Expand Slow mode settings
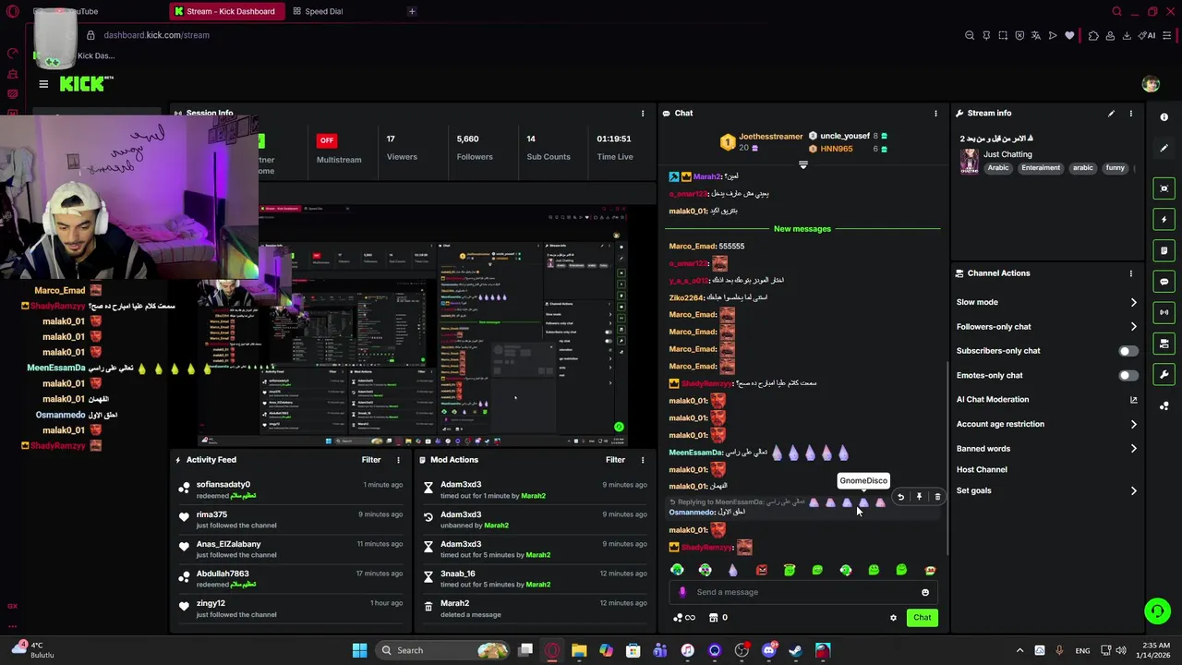 click(1134, 302)
